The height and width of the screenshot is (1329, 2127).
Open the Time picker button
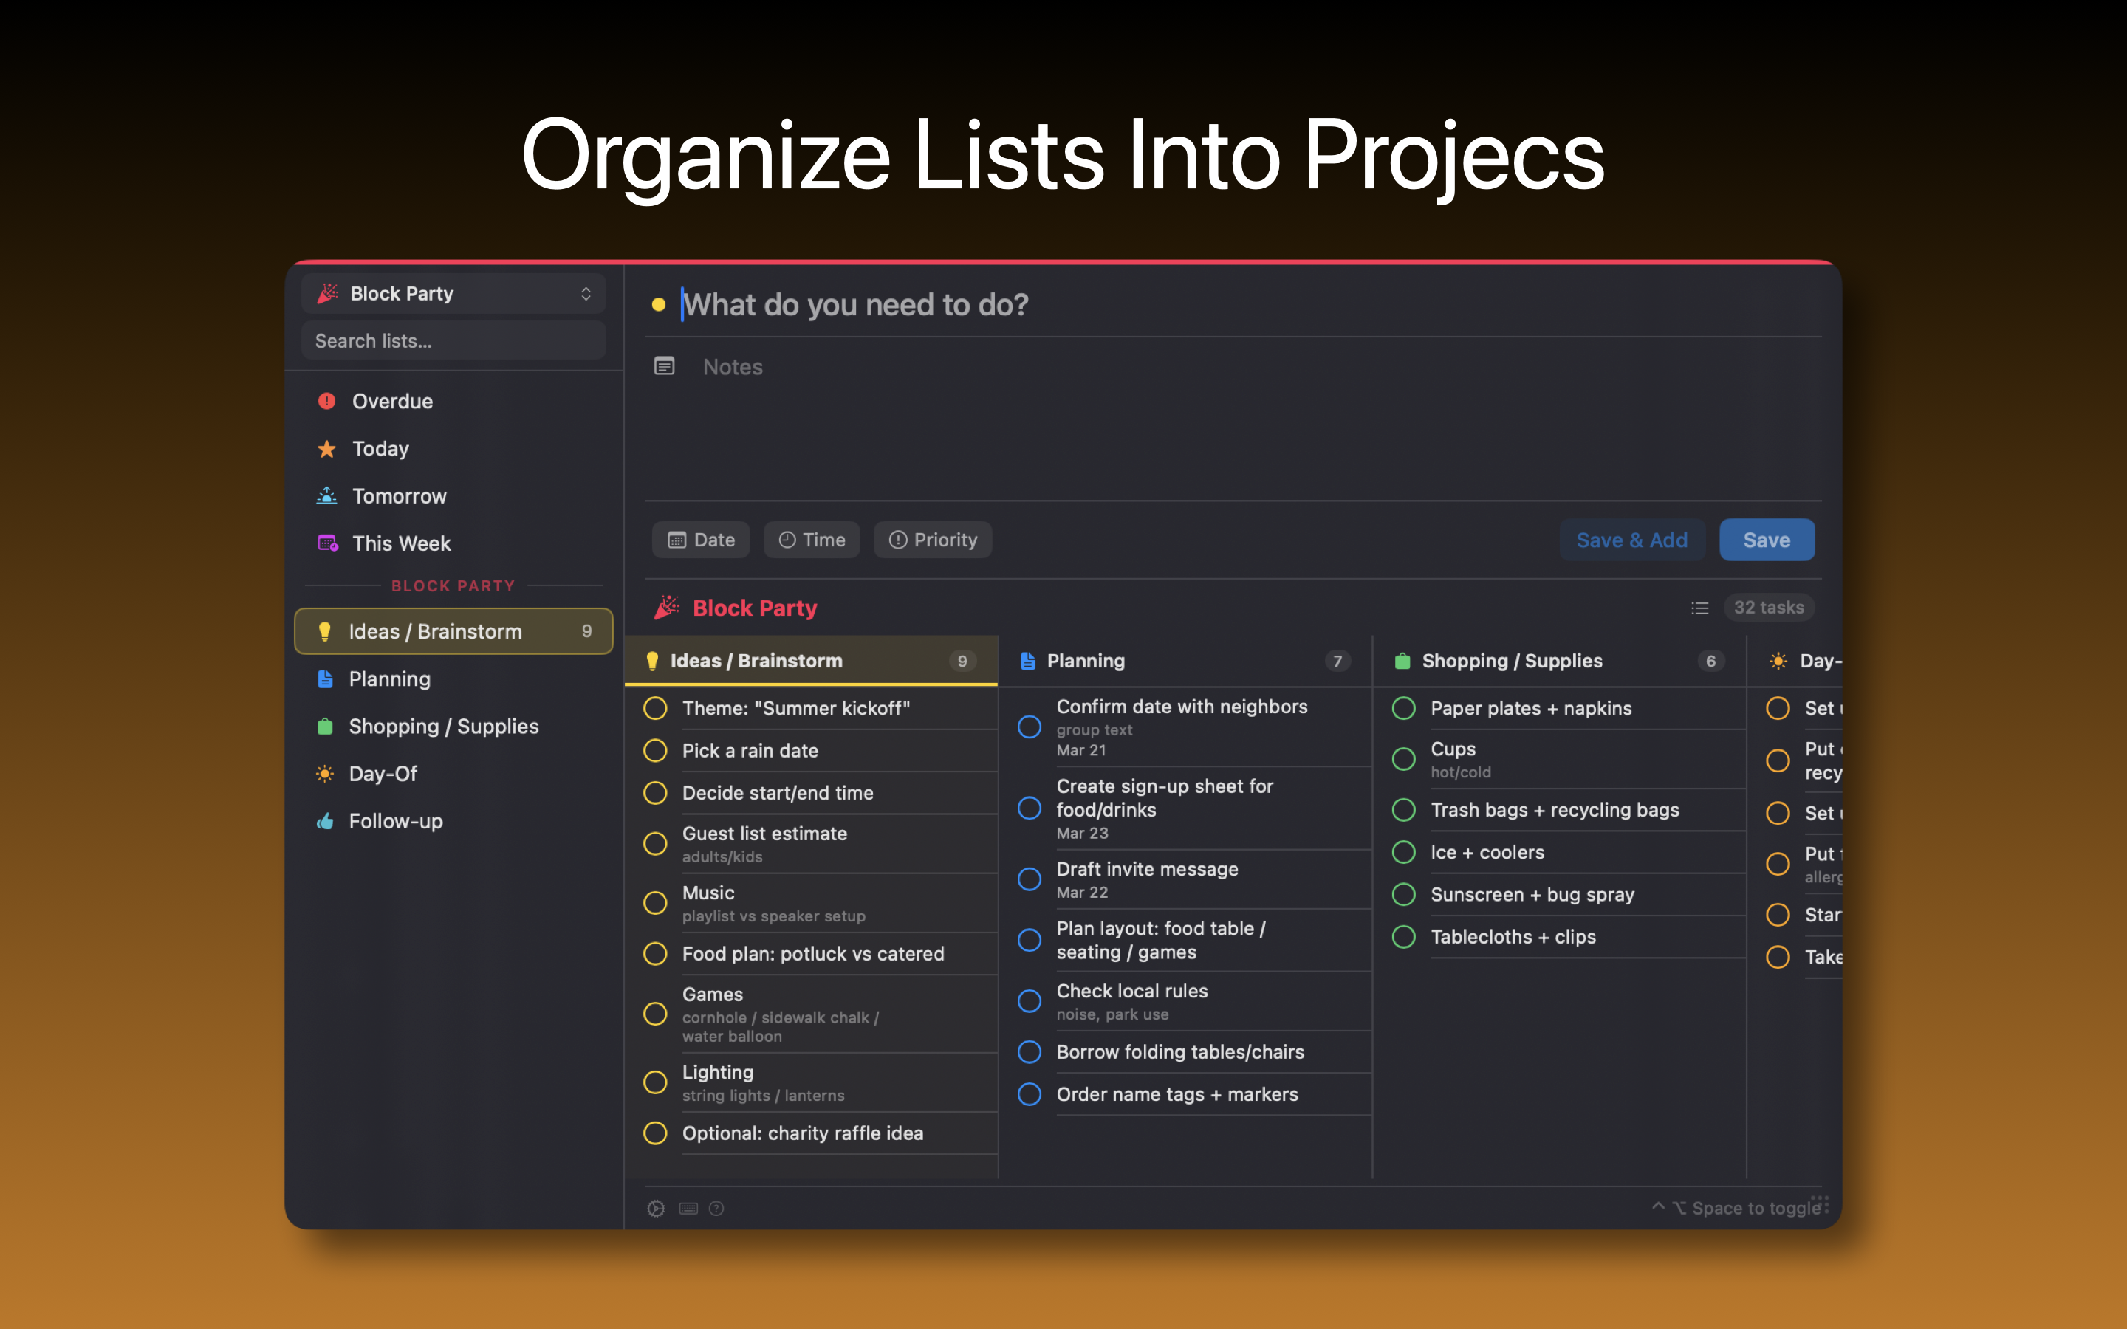[x=811, y=540]
